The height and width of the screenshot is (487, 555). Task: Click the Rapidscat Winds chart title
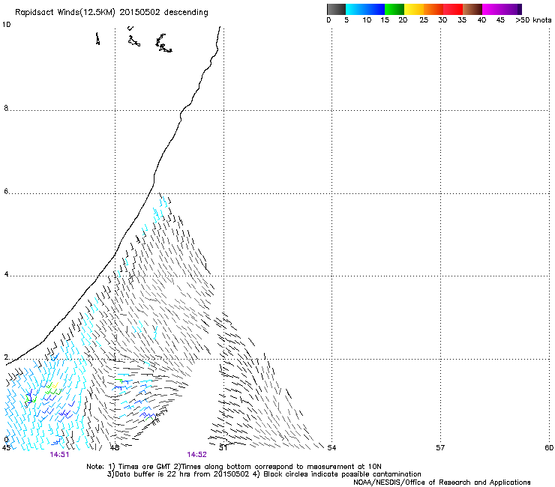pos(112,12)
